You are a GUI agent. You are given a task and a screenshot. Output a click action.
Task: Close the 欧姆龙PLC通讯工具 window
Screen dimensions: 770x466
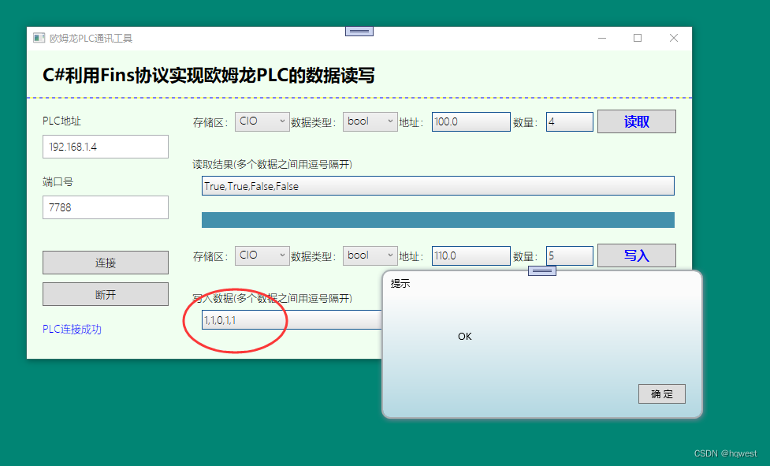click(x=674, y=39)
